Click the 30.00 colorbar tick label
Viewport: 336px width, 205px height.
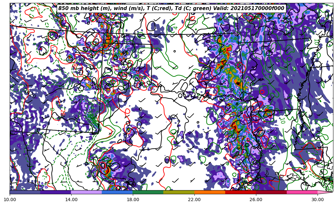click(x=318, y=199)
